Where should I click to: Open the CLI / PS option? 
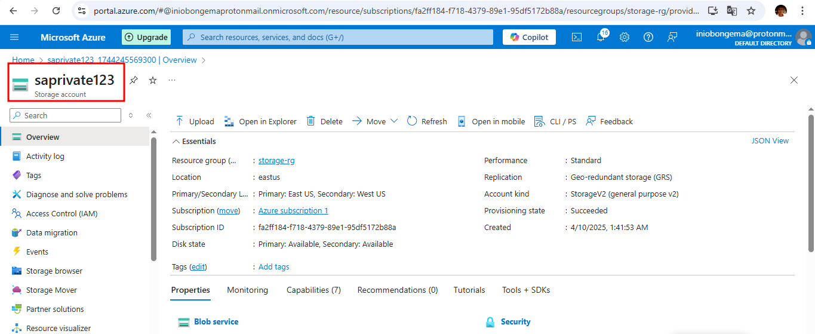point(555,121)
